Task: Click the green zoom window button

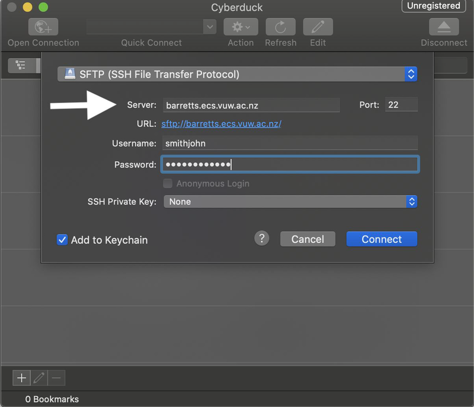Action: (43, 7)
